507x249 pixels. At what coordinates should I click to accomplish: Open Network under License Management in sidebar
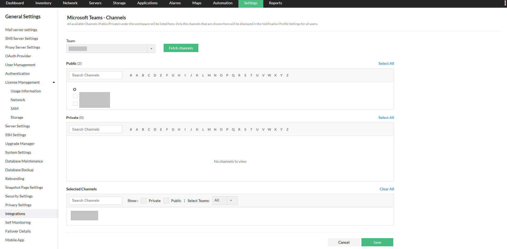coord(18,100)
